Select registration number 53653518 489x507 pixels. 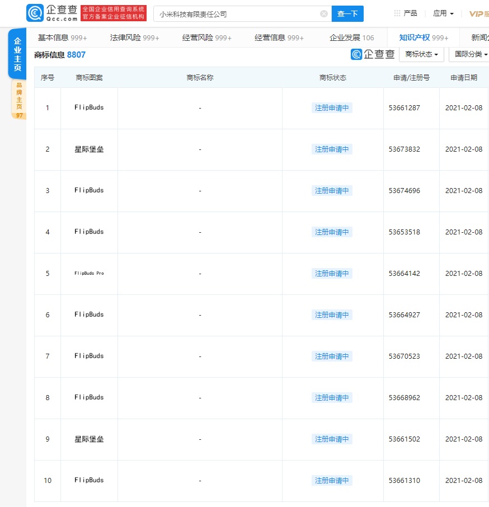point(405,232)
